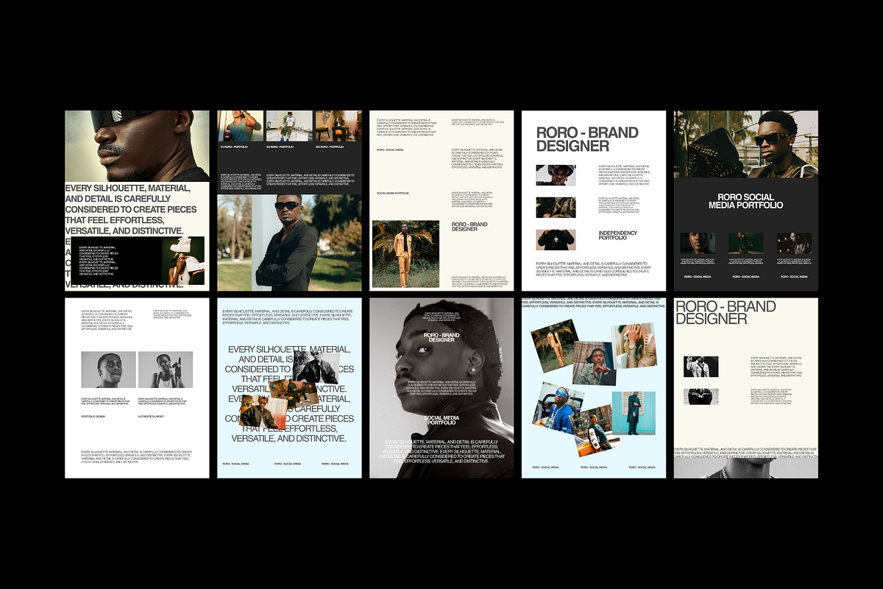This screenshot has height=589, width=883.
Task: Click tilted black-and-white sunglasses photo on blue card
Action: point(316,367)
